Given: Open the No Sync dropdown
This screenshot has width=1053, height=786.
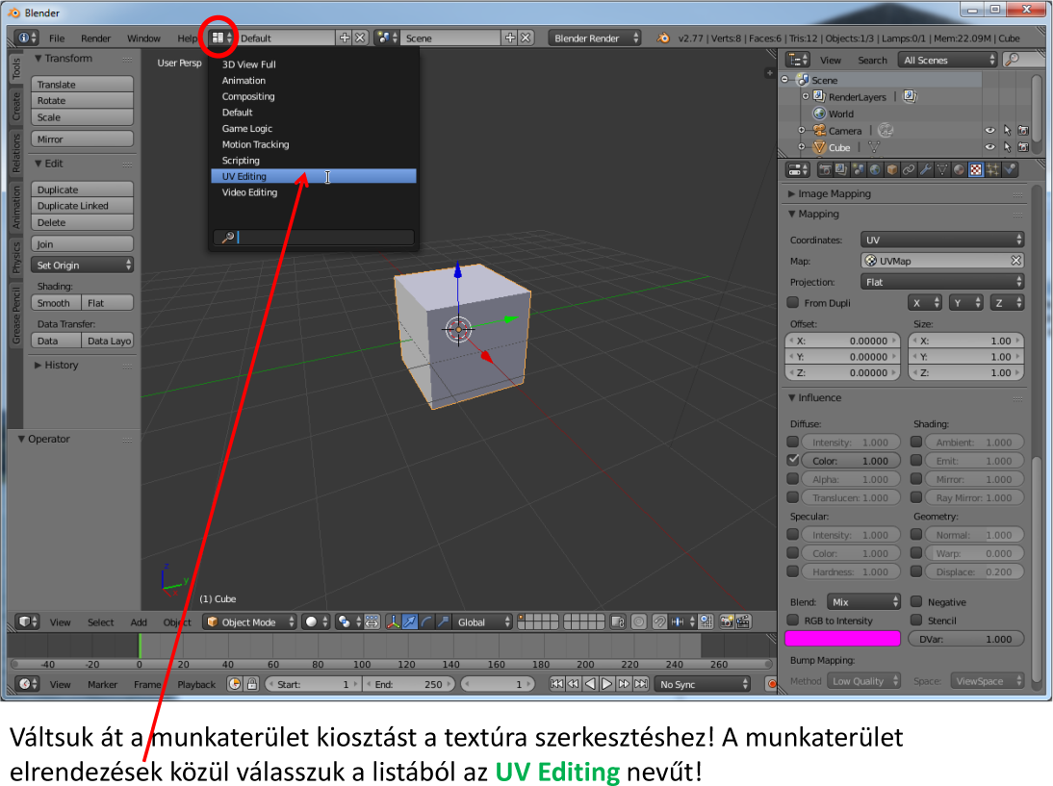Looking at the screenshot, I should (703, 684).
